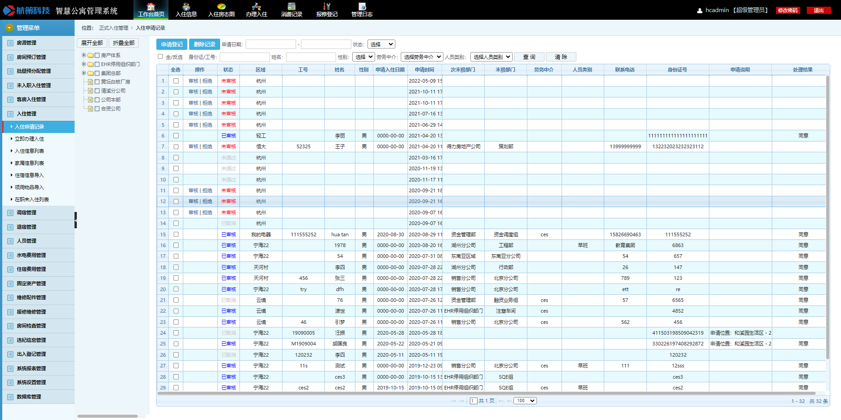Click the 姓名 search input field
This screenshot has width=841, height=420.
[310, 57]
